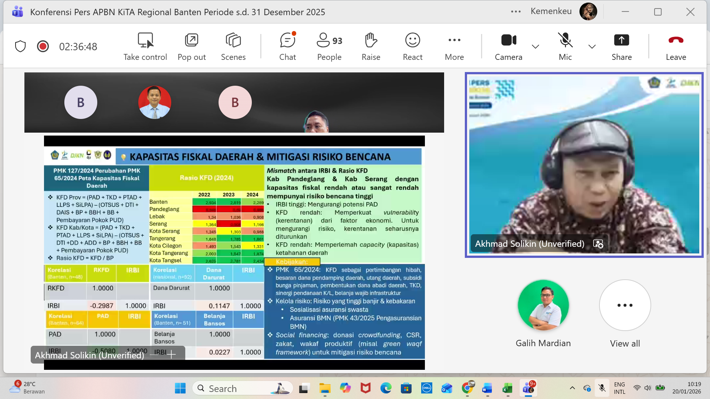Open the More actions menu
Viewport: 710px width, 399px height.
(454, 40)
